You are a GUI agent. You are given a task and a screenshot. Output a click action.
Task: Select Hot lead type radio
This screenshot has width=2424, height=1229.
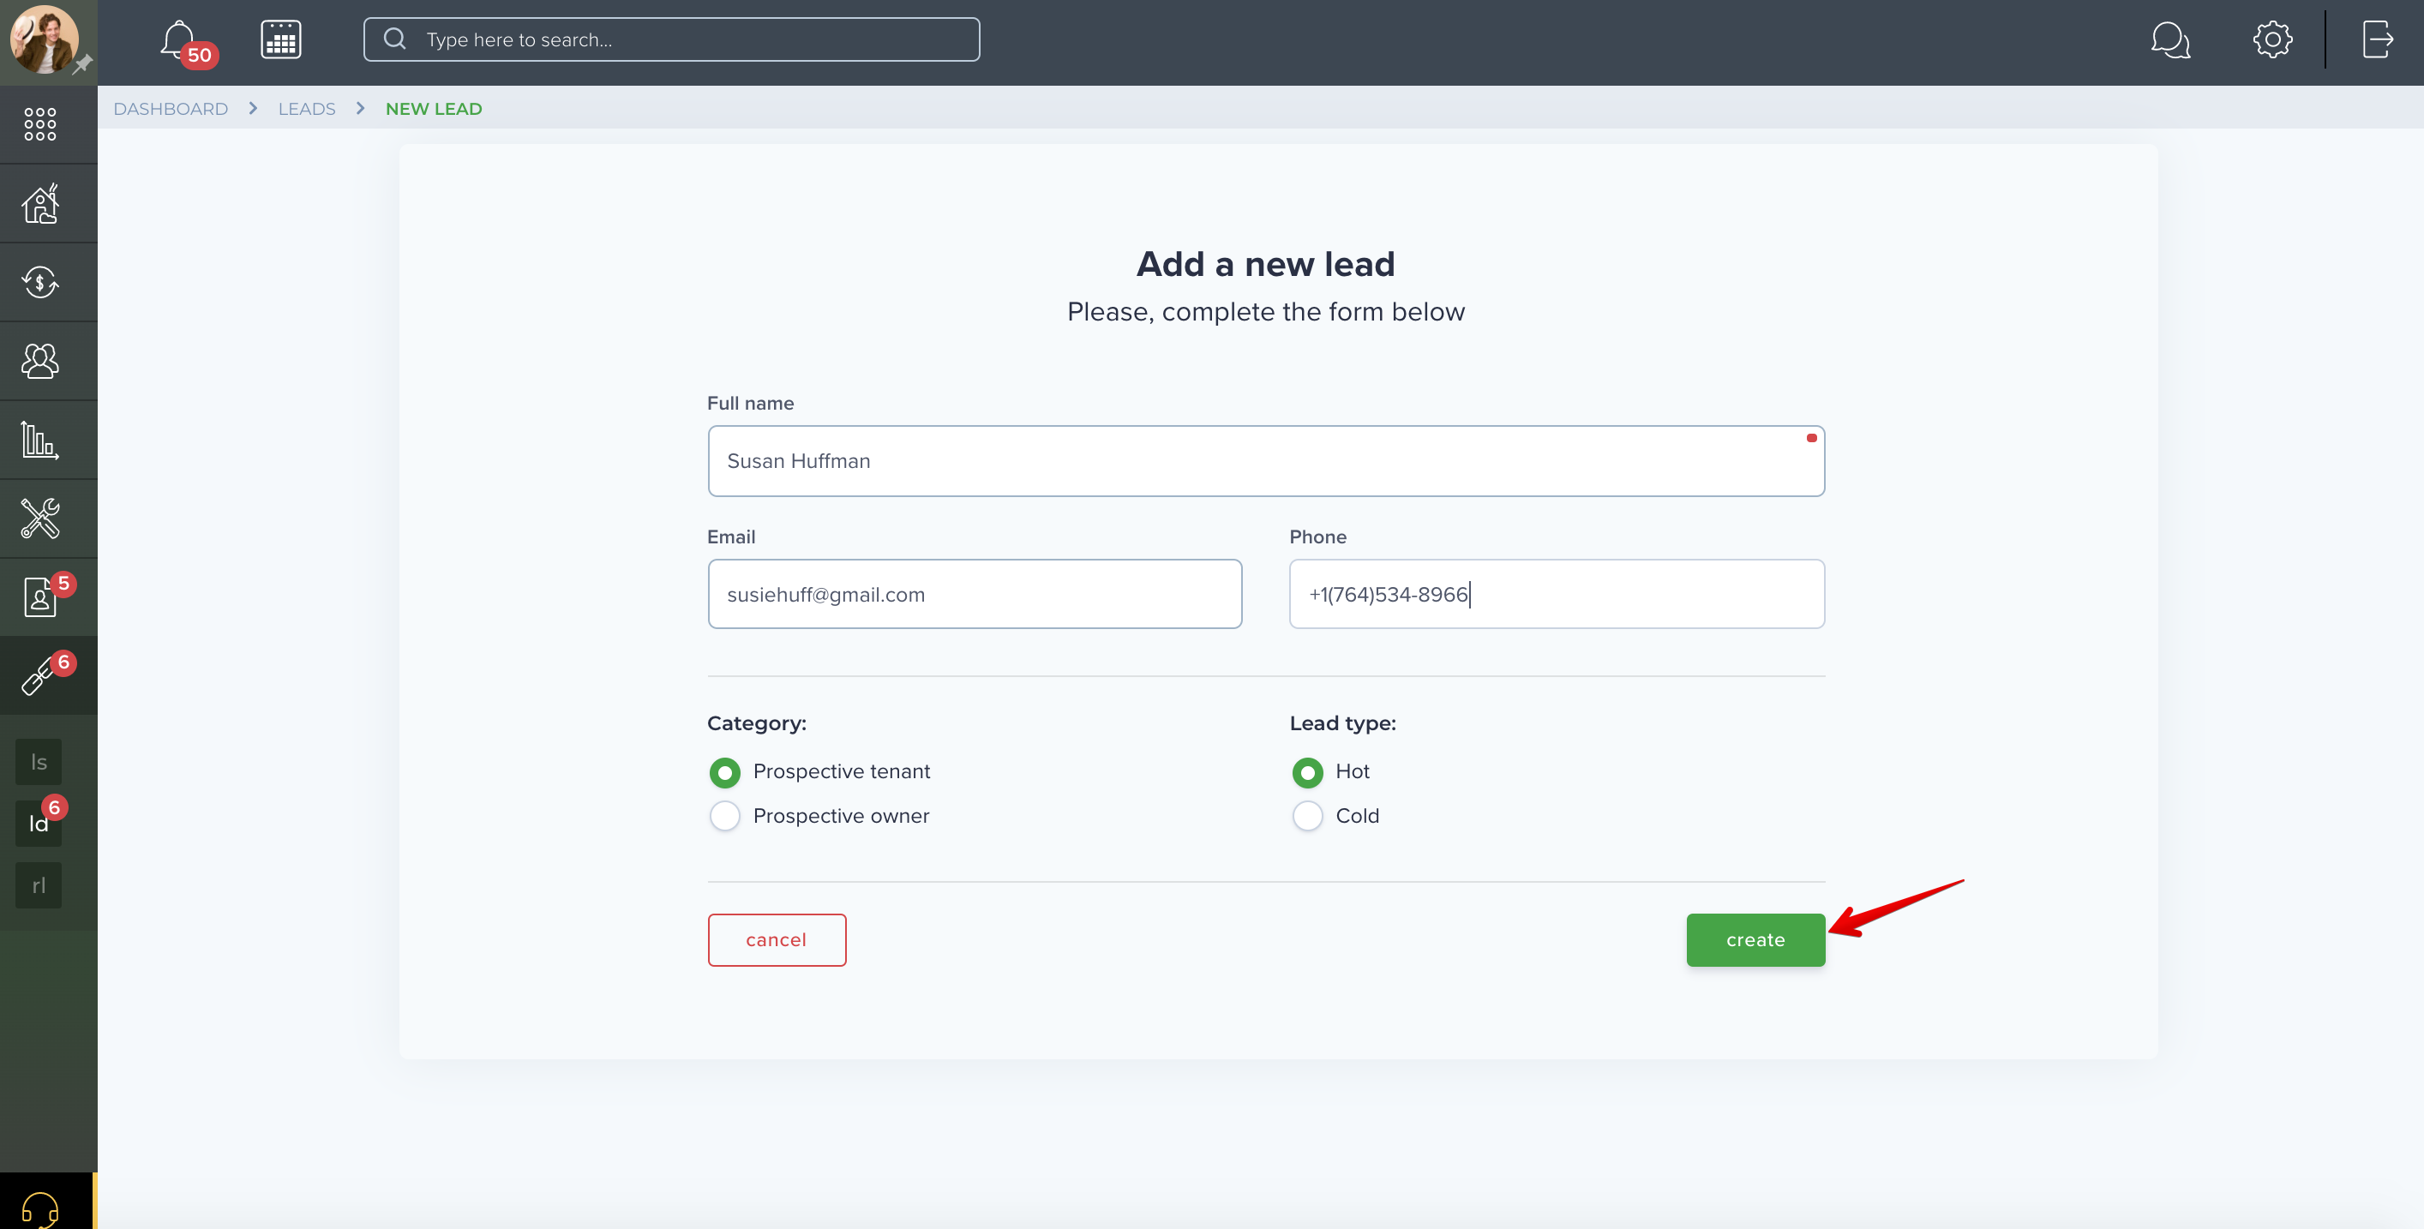1307,772
